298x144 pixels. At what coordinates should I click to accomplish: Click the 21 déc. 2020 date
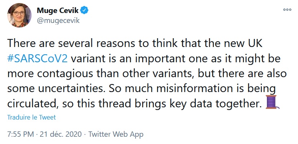(61, 134)
